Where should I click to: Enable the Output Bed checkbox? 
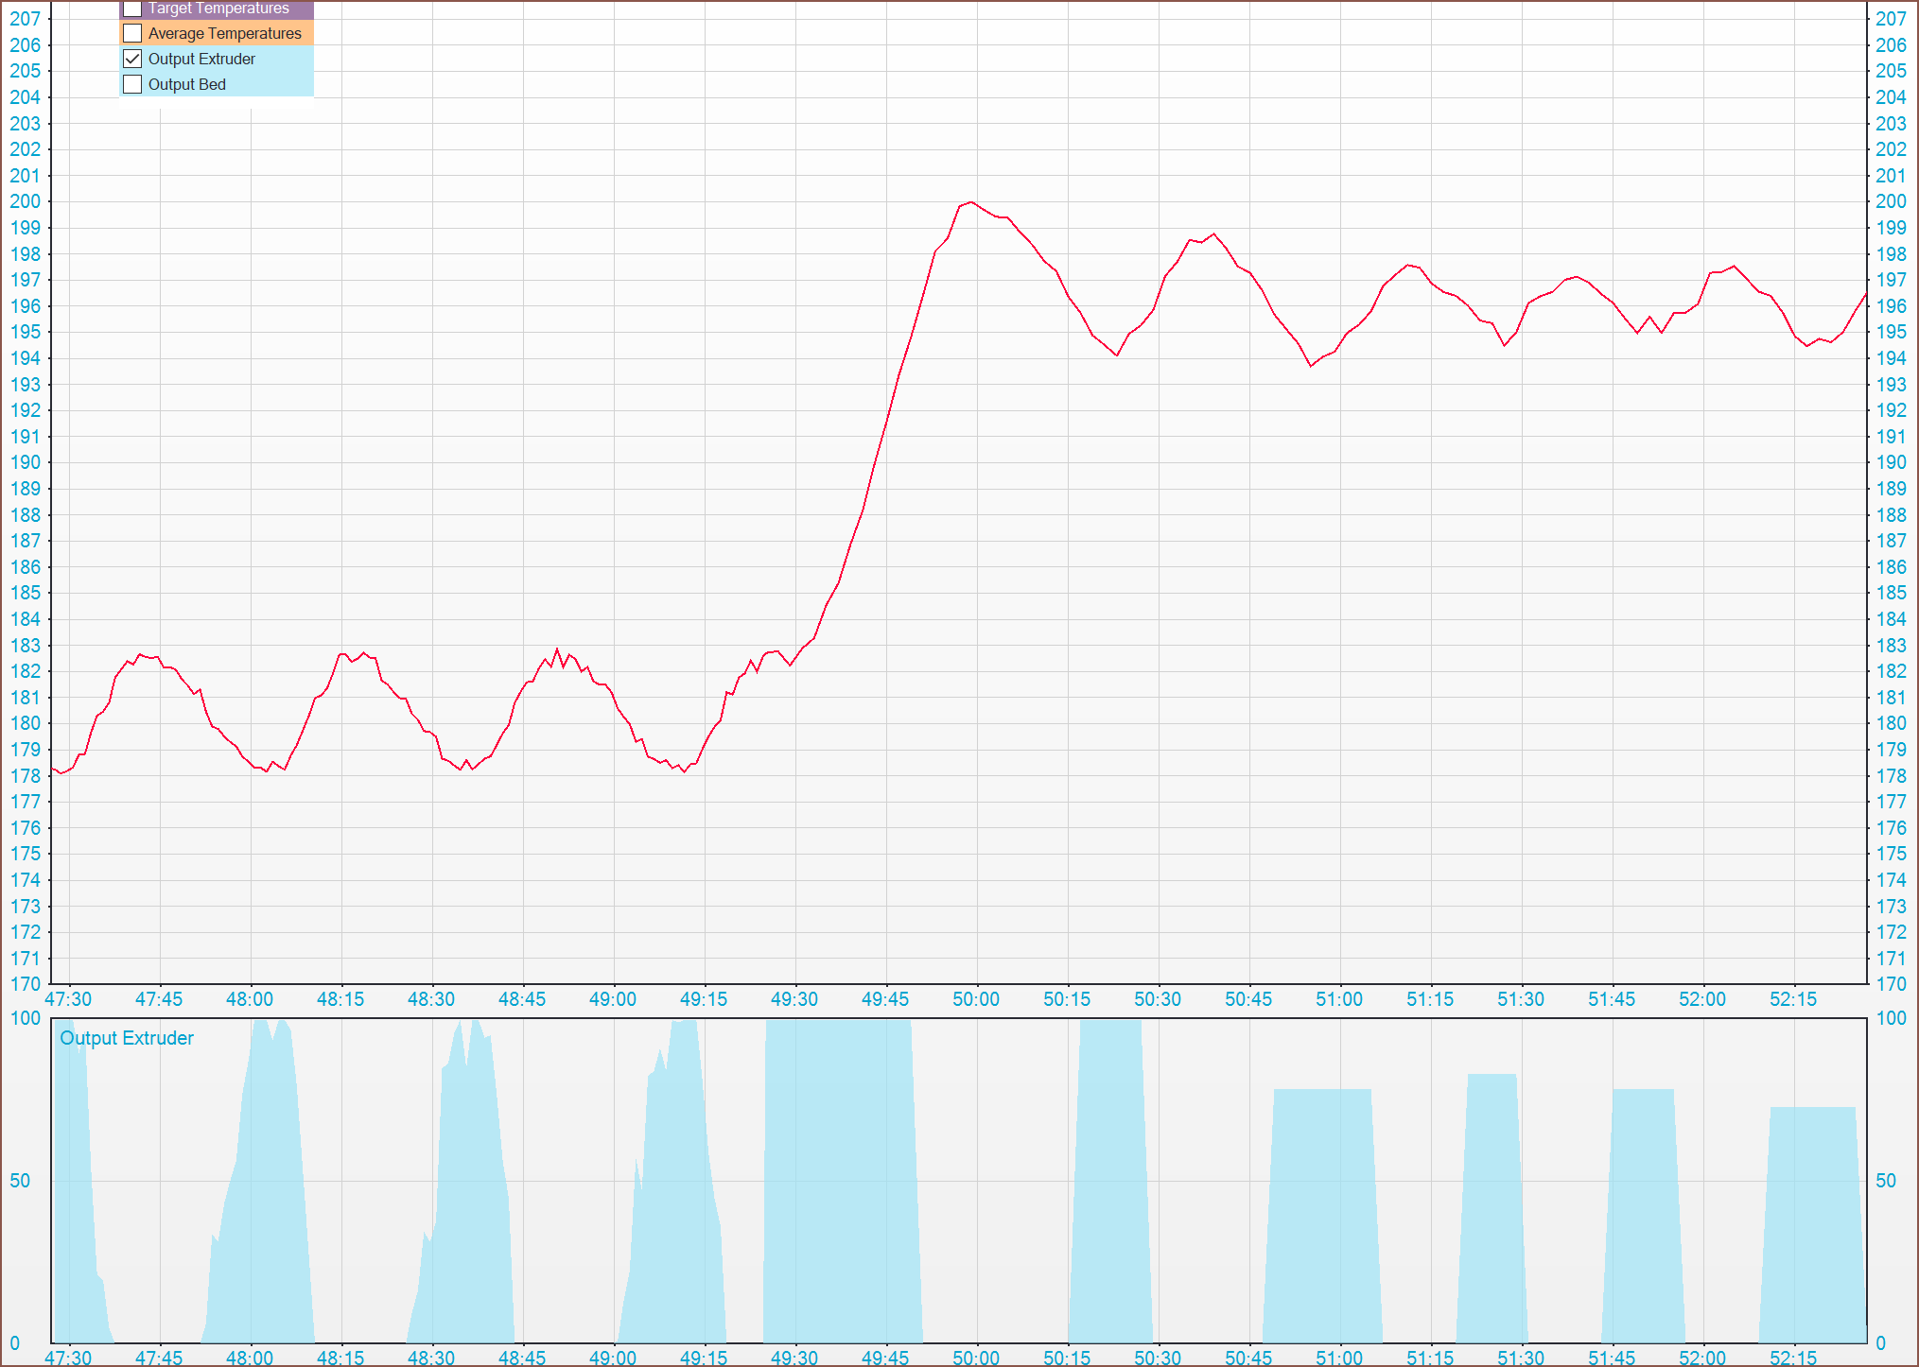coord(132,84)
